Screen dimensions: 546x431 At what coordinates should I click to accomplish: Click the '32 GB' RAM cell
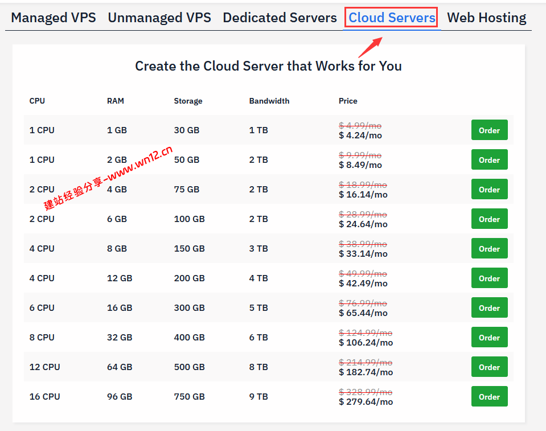pos(120,338)
